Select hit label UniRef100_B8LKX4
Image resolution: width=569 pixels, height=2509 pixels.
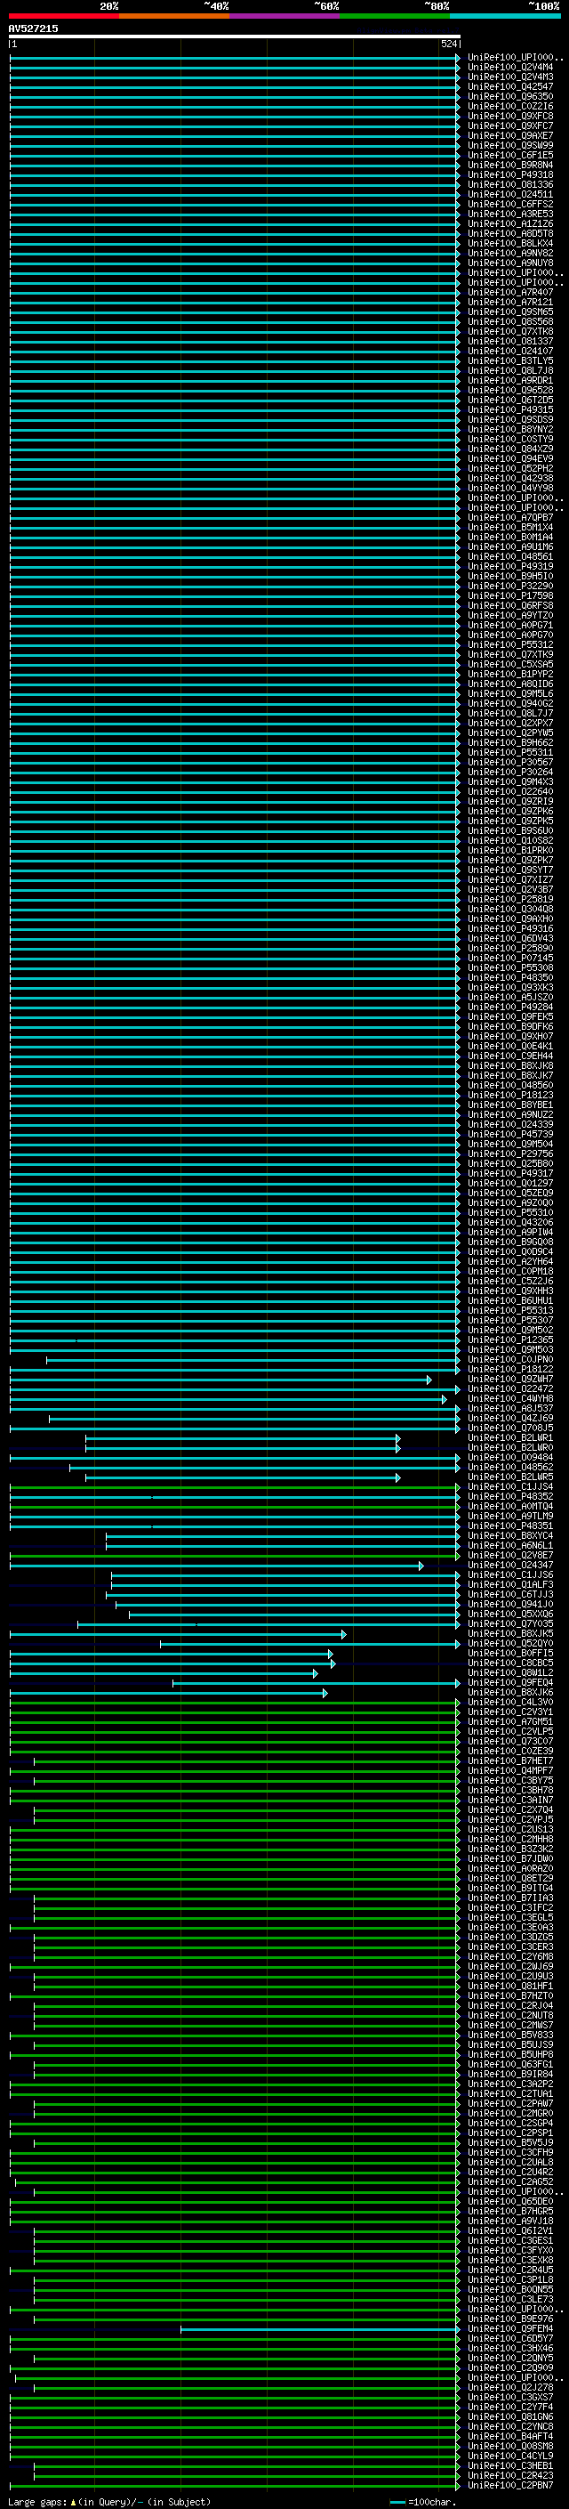[510, 244]
